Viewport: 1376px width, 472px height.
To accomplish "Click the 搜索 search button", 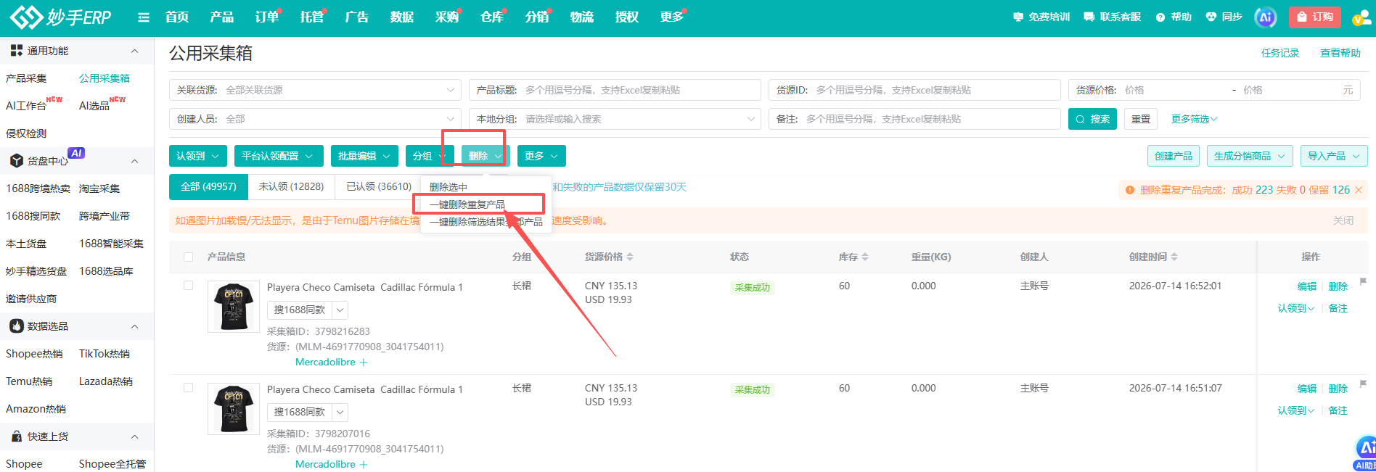I will coord(1092,119).
